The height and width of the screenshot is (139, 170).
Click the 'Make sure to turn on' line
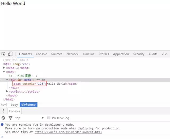(x=63, y=128)
